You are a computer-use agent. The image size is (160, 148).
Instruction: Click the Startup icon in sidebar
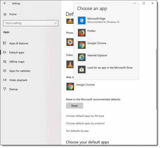click(5, 89)
